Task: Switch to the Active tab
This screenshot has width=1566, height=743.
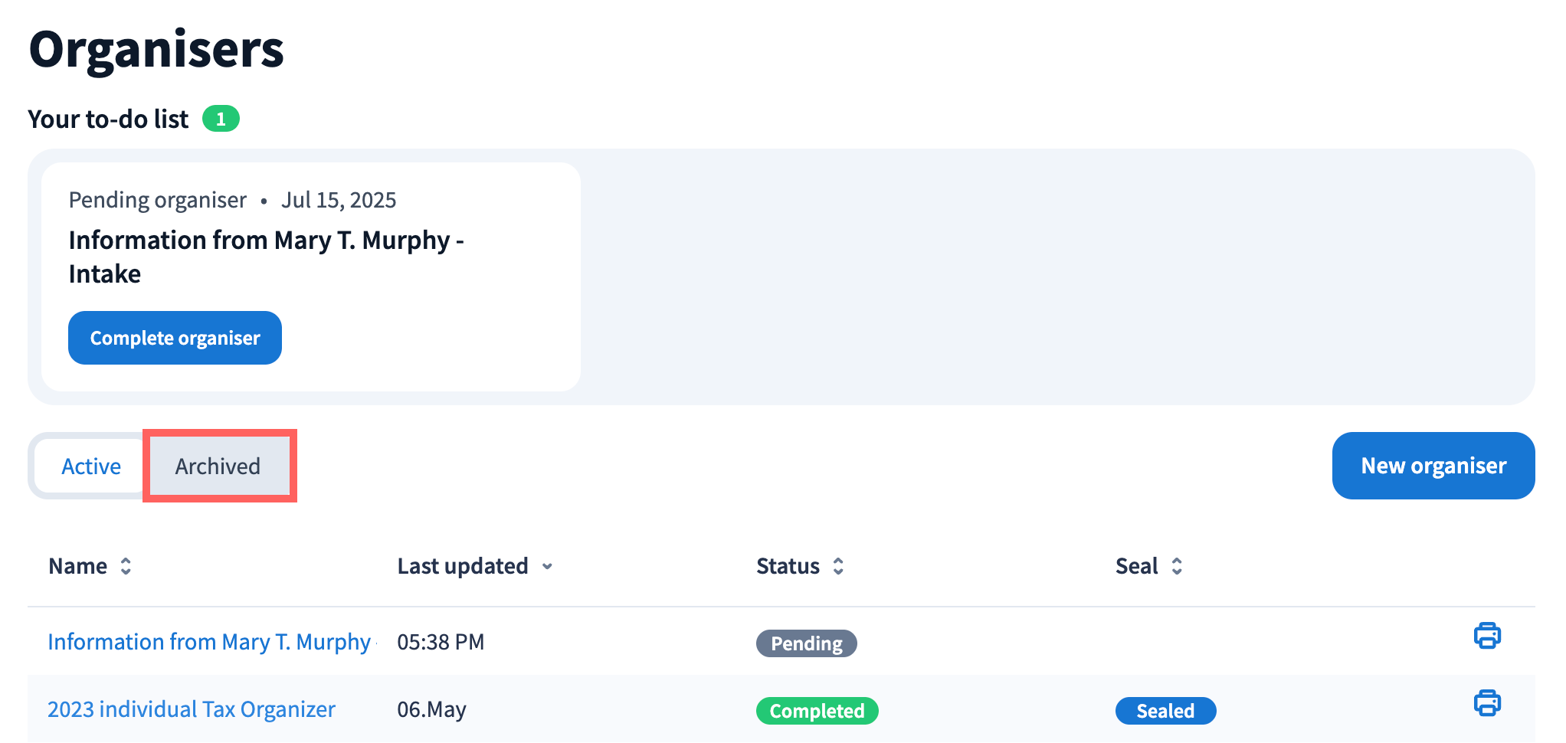Action: 91,466
